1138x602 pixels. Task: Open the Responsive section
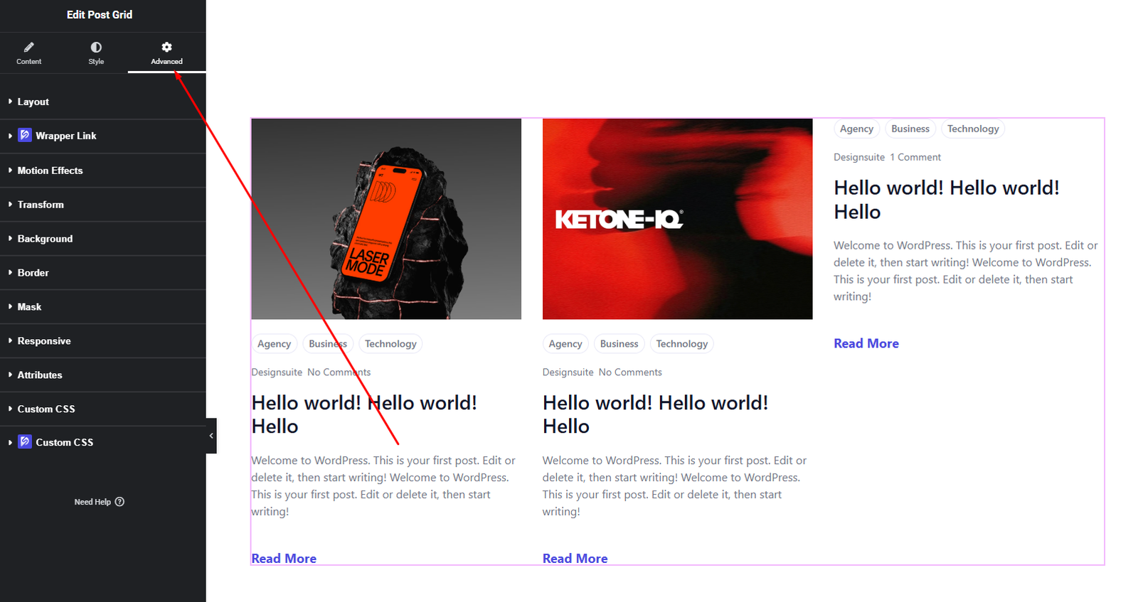pyautogui.click(x=44, y=341)
